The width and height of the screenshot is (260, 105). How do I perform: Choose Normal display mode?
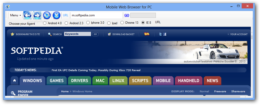(x=204, y=91)
